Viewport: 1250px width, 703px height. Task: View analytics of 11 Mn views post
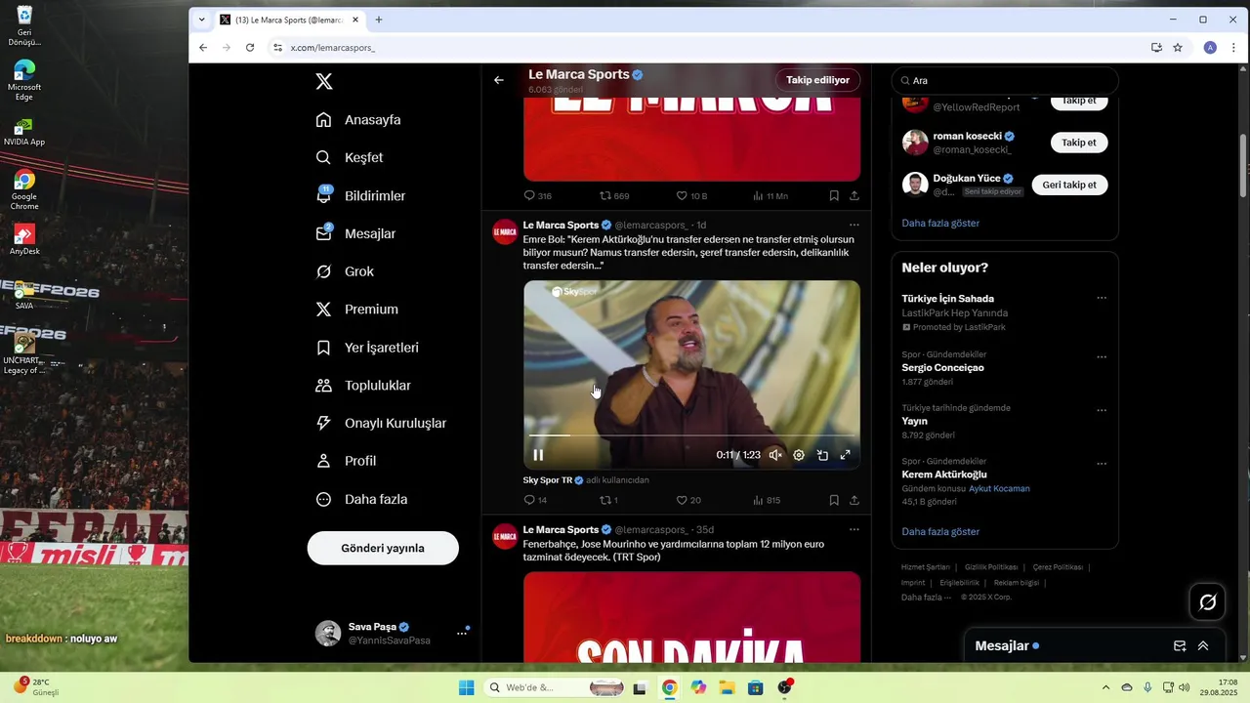(x=771, y=195)
